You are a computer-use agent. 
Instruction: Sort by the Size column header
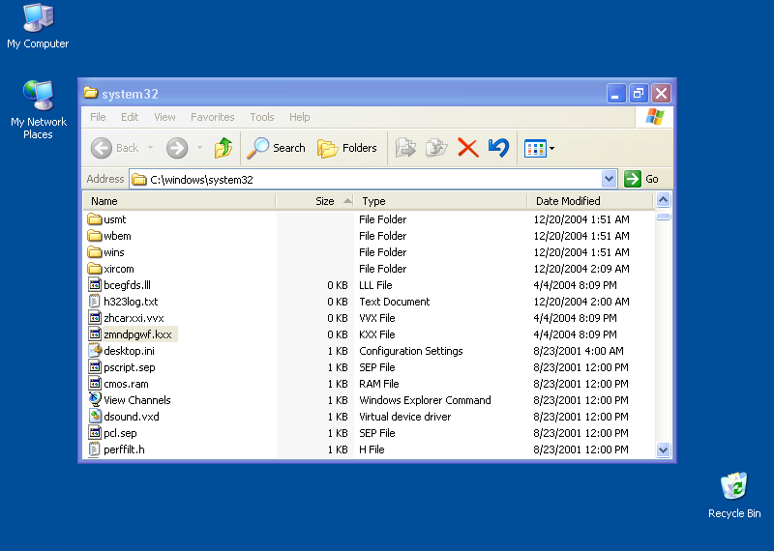[315, 201]
